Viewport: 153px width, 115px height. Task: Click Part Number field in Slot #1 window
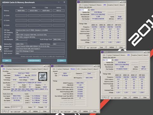pyautogui.click(x=98, y=19)
